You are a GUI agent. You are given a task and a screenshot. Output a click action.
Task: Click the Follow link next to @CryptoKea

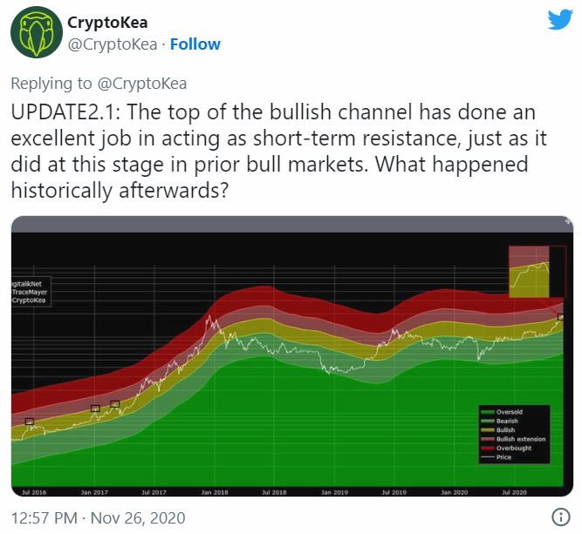click(195, 44)
